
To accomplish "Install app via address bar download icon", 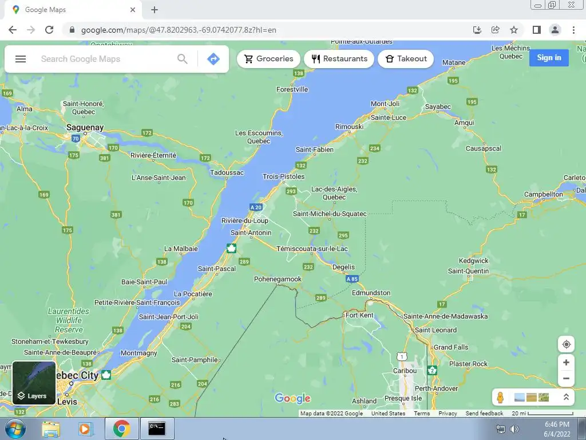I will pos(477,30).
